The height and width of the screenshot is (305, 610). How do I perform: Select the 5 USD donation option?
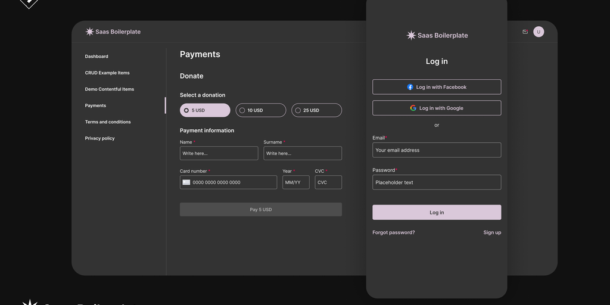click(205, 110)
